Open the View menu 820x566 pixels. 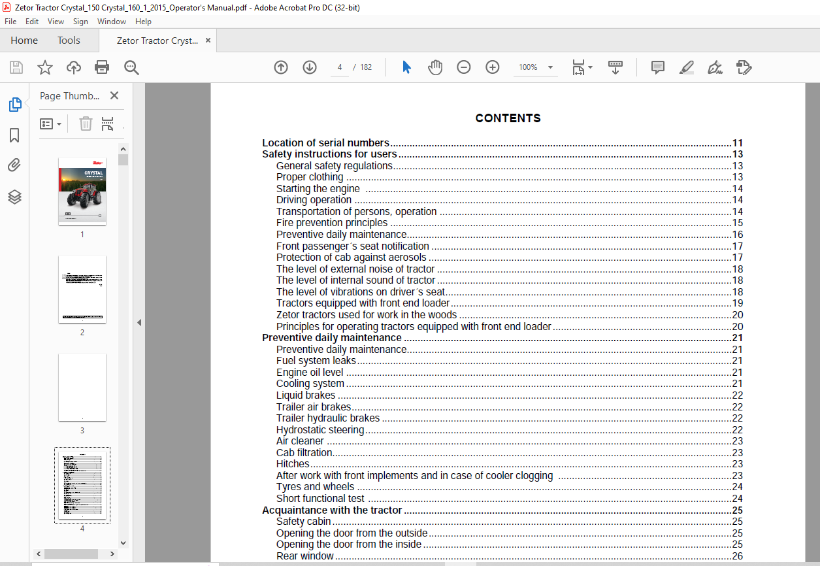pyautogui.click(x=56, y=22)
